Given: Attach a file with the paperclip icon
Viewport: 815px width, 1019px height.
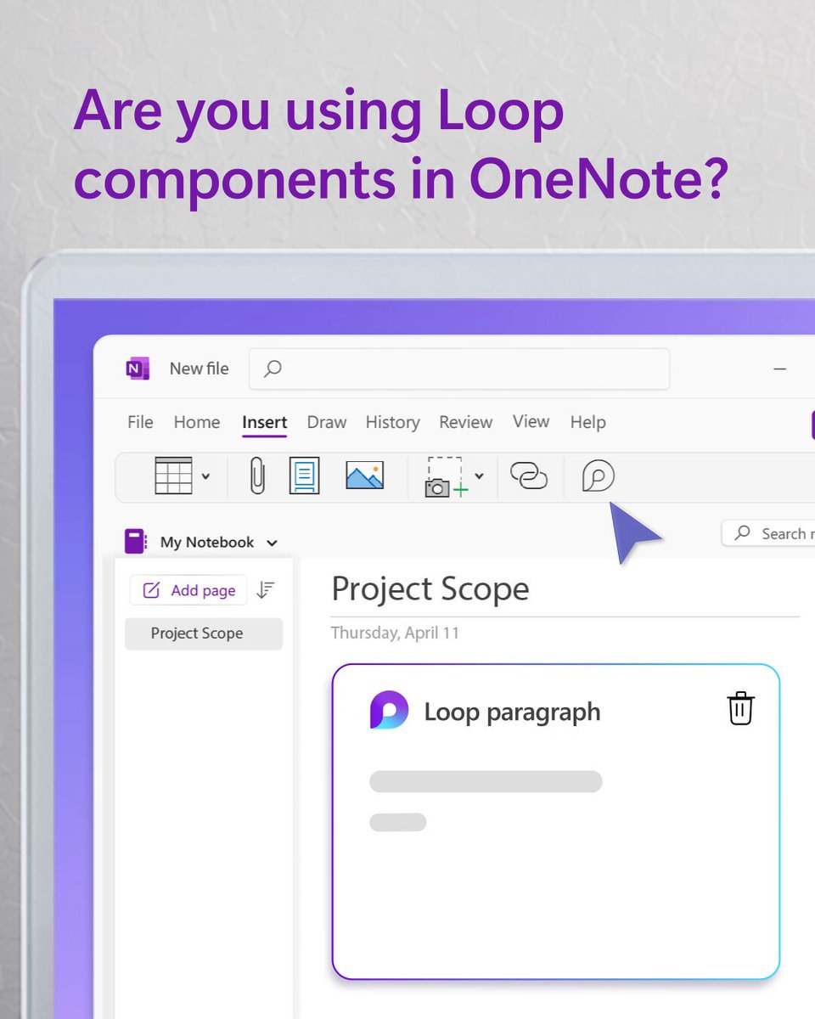Looking at the screenshot, I should coord(257,476).
